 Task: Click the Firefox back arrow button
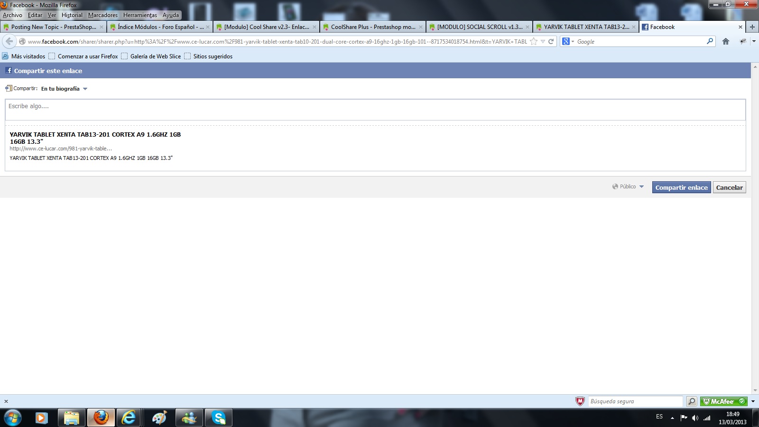point(9,41)
